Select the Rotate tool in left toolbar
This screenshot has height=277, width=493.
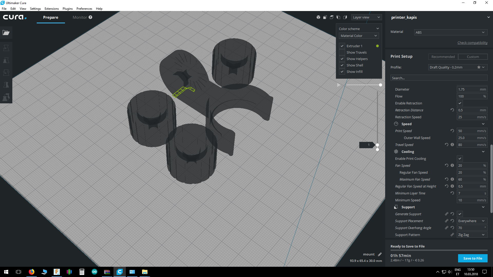[x=6, y=73]
